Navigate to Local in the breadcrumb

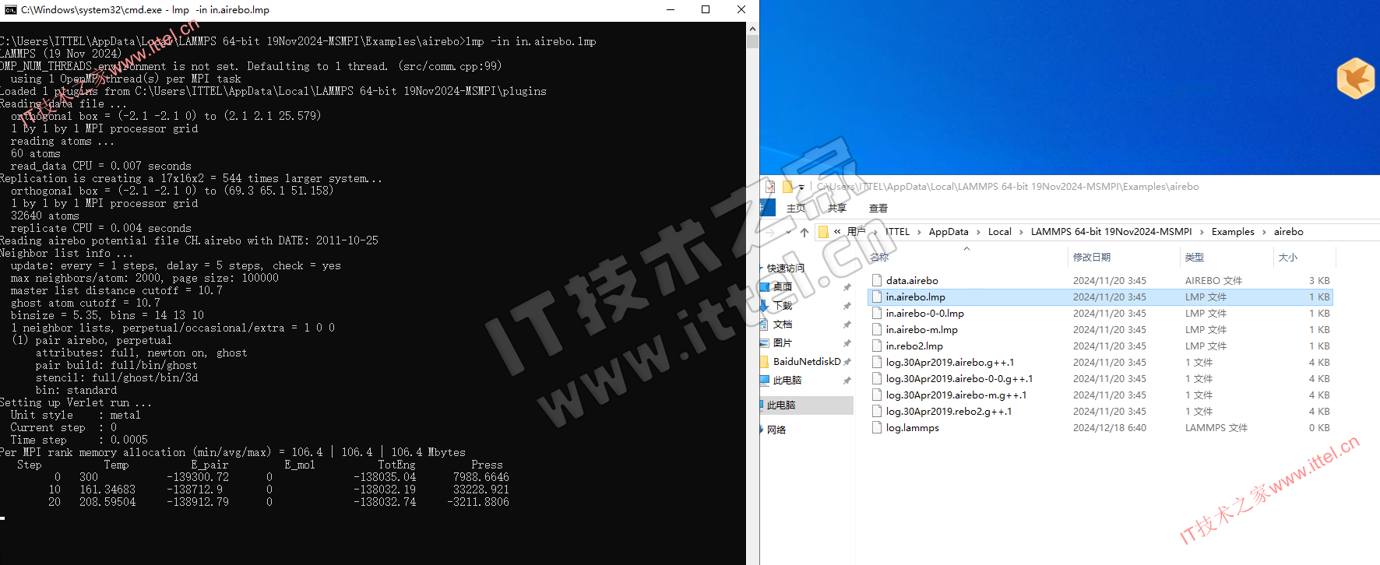1000,232
